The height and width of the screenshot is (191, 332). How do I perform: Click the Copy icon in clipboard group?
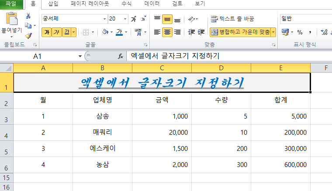point(28,26)
